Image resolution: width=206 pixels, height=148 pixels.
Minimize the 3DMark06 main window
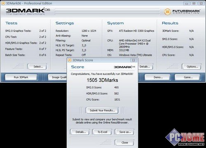[x=187, y=3]
